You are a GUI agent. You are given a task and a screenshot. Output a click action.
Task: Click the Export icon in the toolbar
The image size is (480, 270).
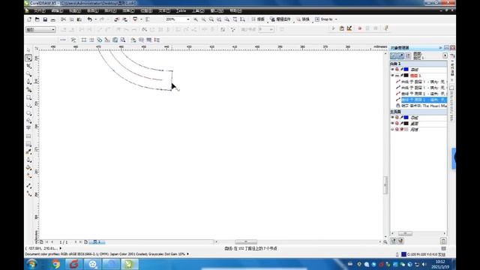point(124,19)
